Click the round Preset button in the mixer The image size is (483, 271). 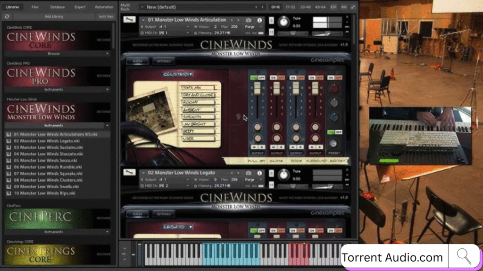pos(334,143)
